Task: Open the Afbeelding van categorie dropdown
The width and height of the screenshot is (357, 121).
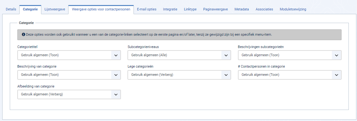Action: tap(69, 94)
